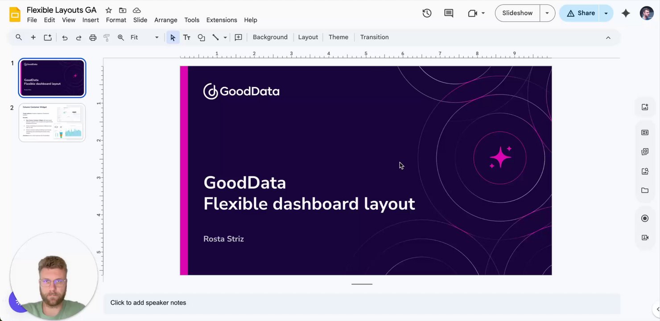This screenshot has width=660, height=321.
Task: Open the speaker spotlight camera icon
Action: click(x=645, y=238)
